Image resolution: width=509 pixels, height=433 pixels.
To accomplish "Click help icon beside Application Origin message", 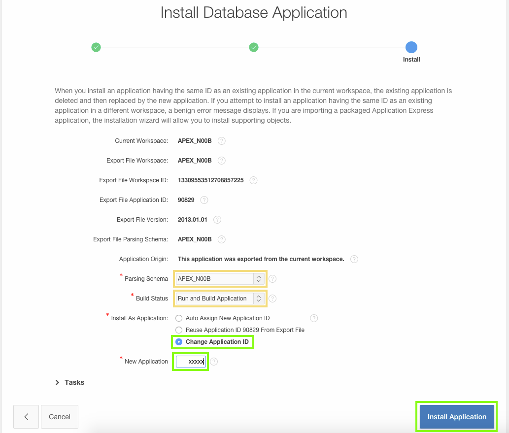I will click(x=354, y=259).
